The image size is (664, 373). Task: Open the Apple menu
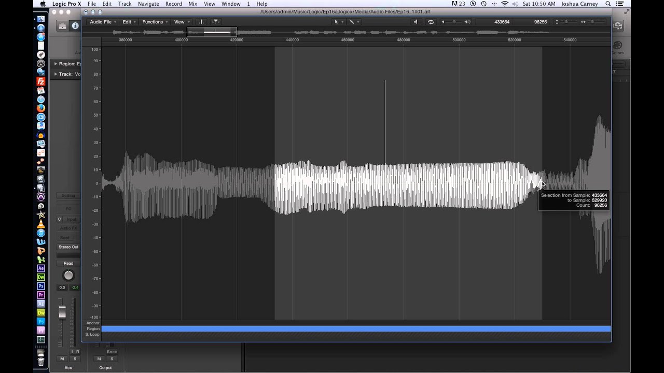click(43, 4)
